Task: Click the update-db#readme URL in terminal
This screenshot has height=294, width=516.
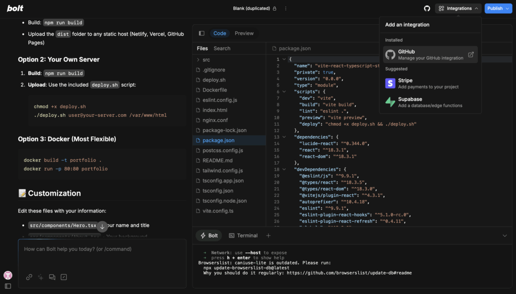Action: click(349, 273)
